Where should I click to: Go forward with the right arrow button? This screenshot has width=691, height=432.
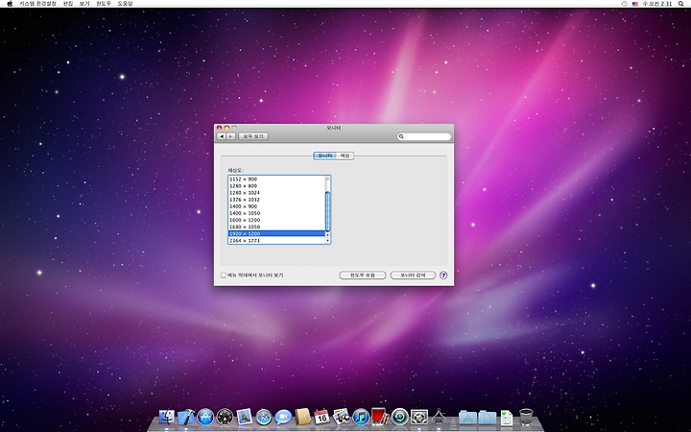[x=230, y=136]
